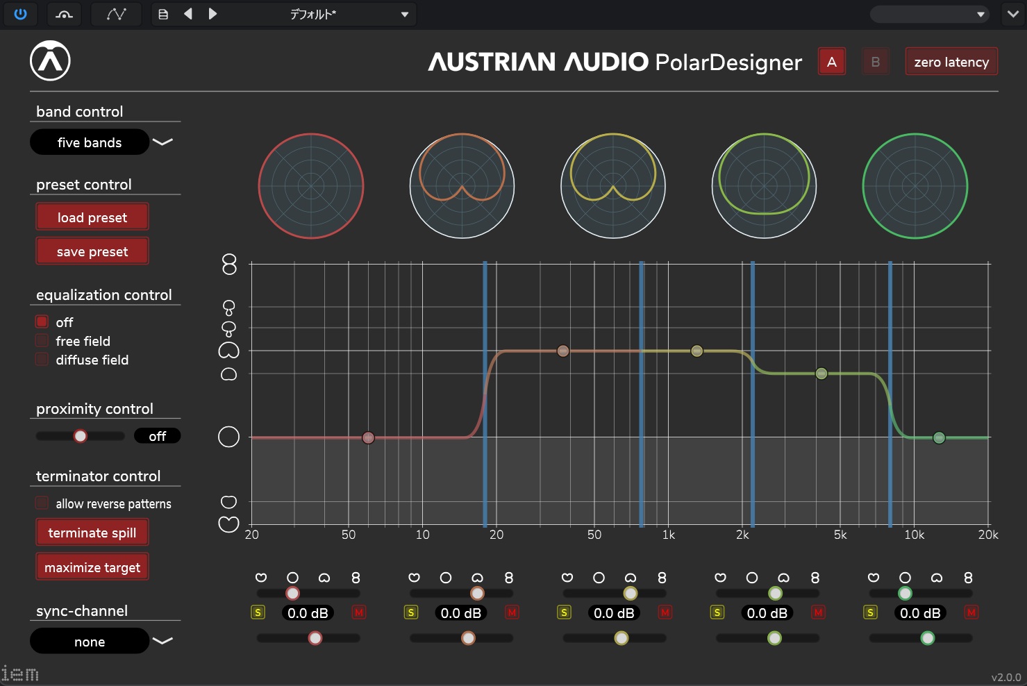Viewport: 1027px width, 686px height.
Task: Click the omni pattern icon on graph axis
Action: (228, 437)
